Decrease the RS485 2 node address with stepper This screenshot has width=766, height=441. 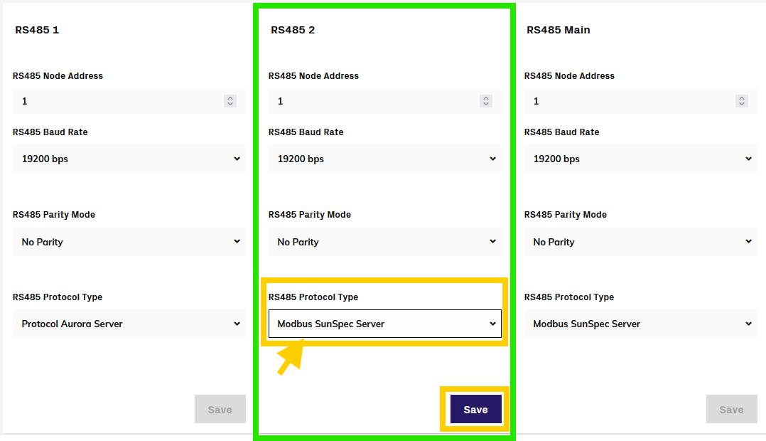(x=486, y=105)
